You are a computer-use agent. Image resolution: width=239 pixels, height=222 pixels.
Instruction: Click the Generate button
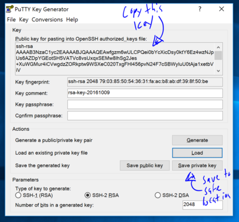click(197, 140)
